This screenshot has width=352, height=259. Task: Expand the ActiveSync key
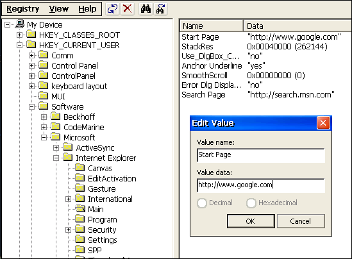point(56,147)
